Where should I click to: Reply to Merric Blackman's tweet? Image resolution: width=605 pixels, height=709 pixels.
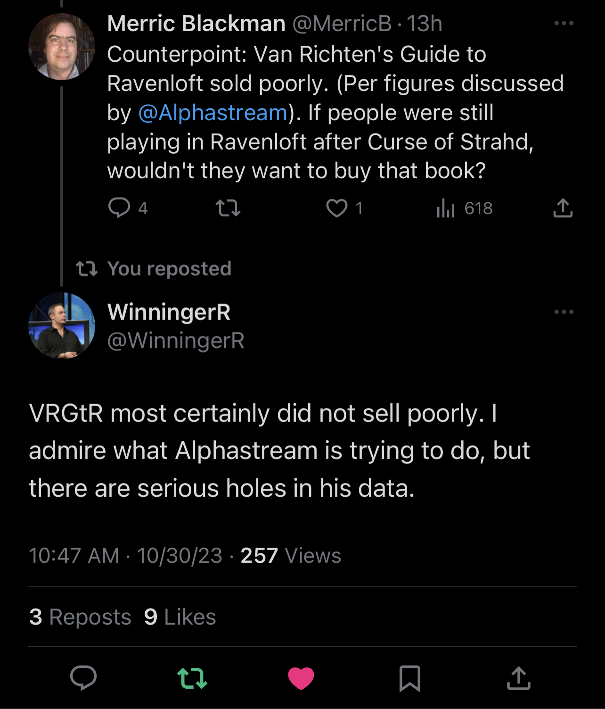(x=119, y=207)
